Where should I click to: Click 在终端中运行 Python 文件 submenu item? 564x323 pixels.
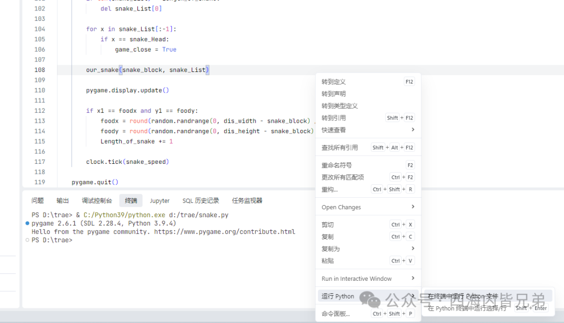[488, 296]
